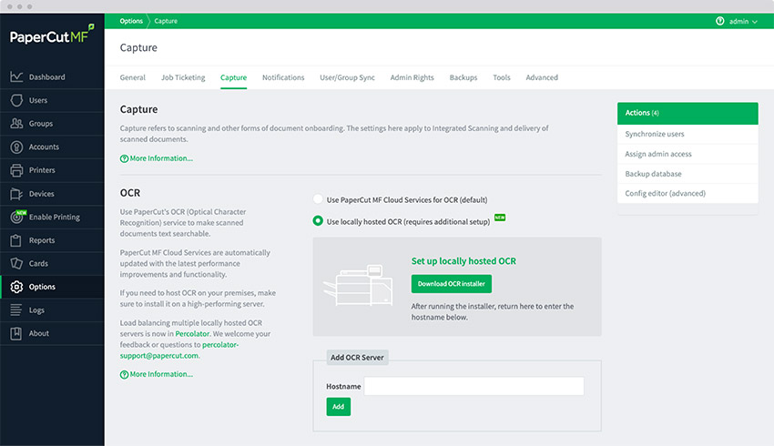Click the Devices icon in sidebar
The height and width of the screenshot is (446, 774).
click(x=16, y=194)
